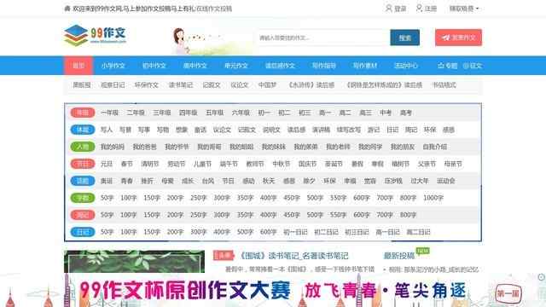The image size is (546, 307).
Task: Select 续写改写 in the 体裁 row
Action: click(349, 130)
